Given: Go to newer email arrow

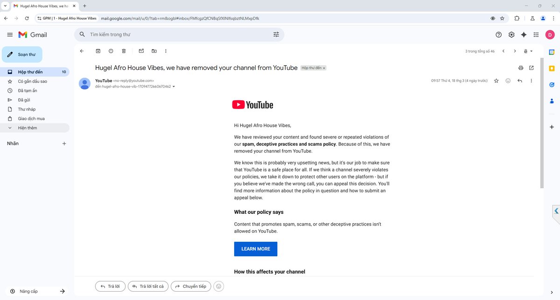Looking at the screenshot, I should [x=503, y=51].
